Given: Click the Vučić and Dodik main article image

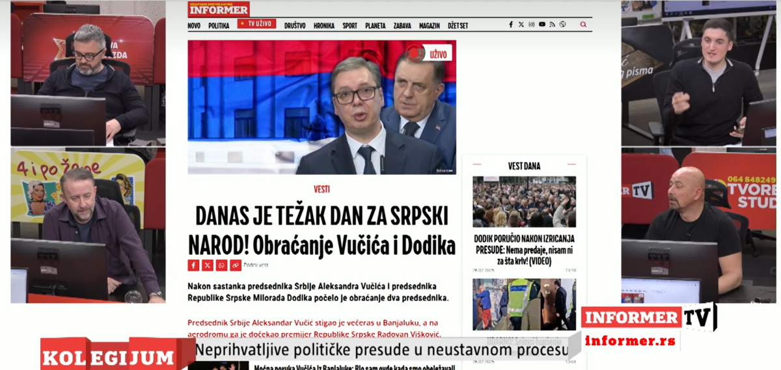Looking at the screenshot, I should (x=322, y=107).
